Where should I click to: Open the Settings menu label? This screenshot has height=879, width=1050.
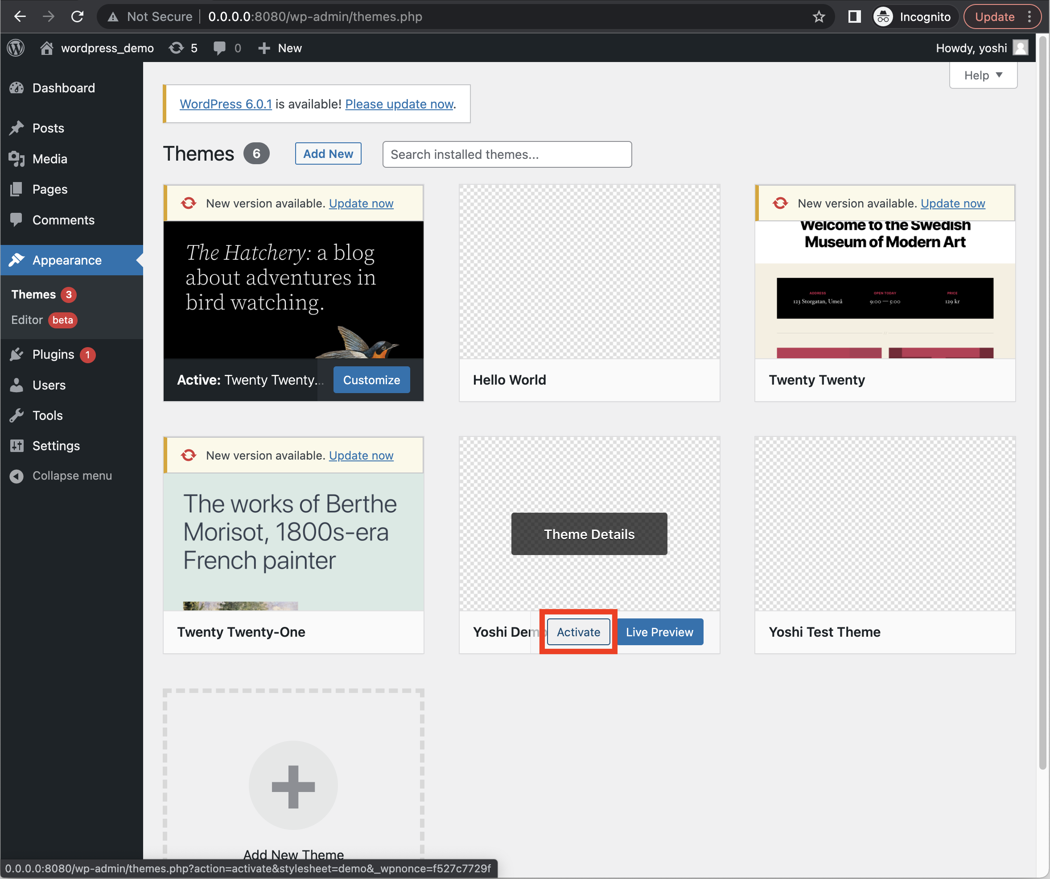[56, 446]
